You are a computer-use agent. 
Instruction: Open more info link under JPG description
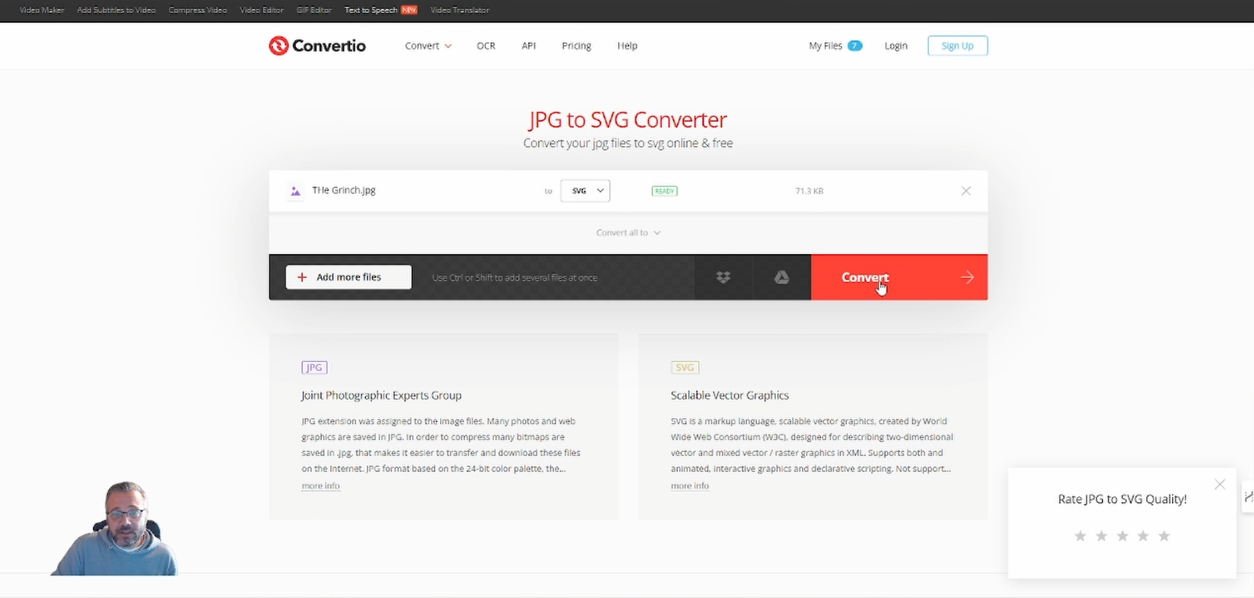click(x=320, y=486)
